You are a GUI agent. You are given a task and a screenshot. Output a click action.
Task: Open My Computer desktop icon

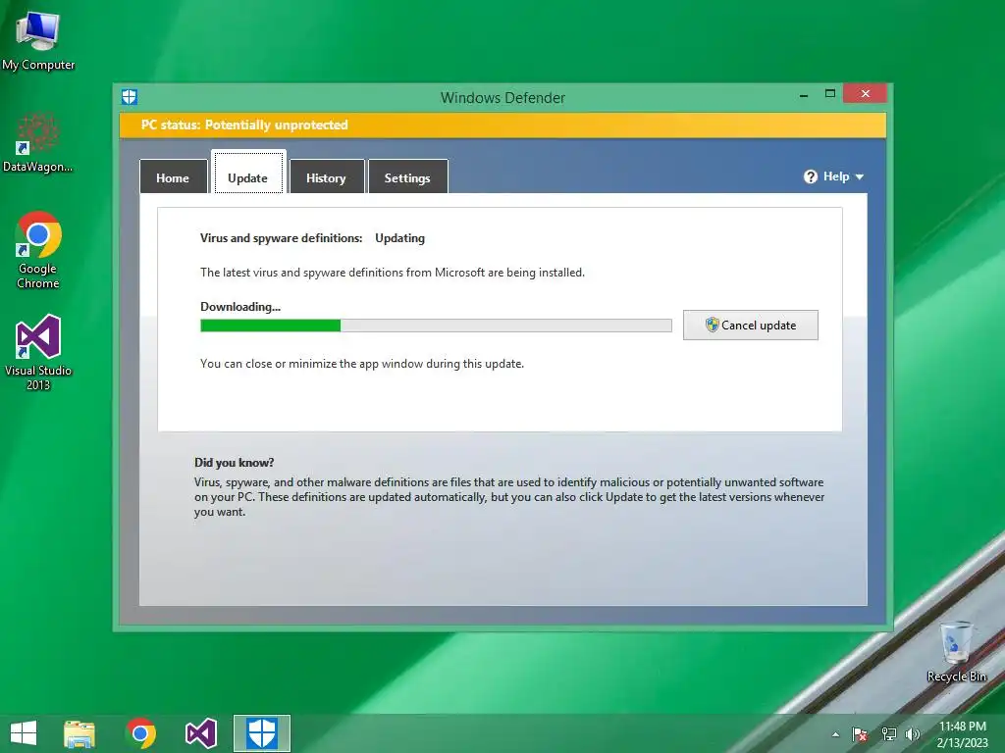click(x=38, y=39)
